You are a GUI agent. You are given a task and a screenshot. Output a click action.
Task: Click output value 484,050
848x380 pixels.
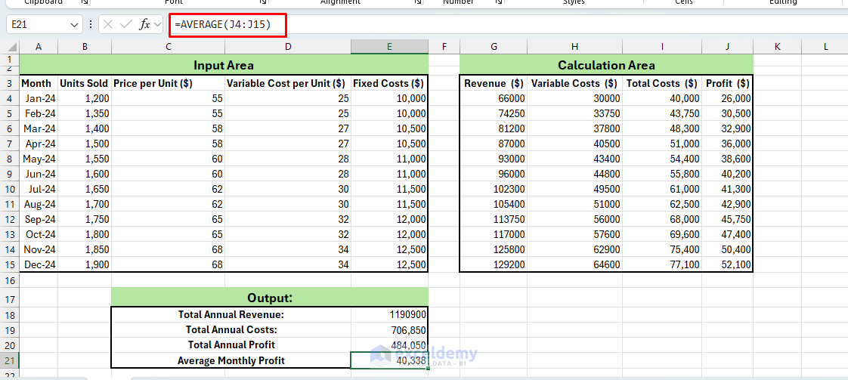point(389,344)
